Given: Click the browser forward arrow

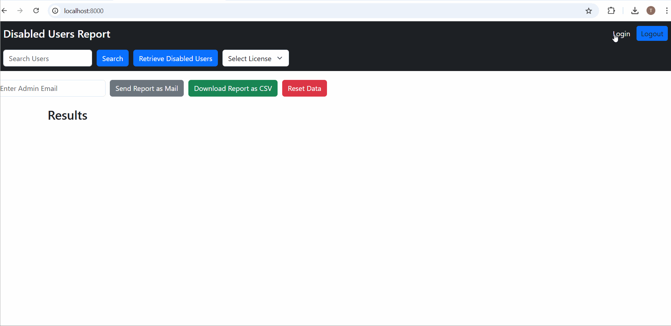Looking at the screenshot, I should click(x=20, y=11).
